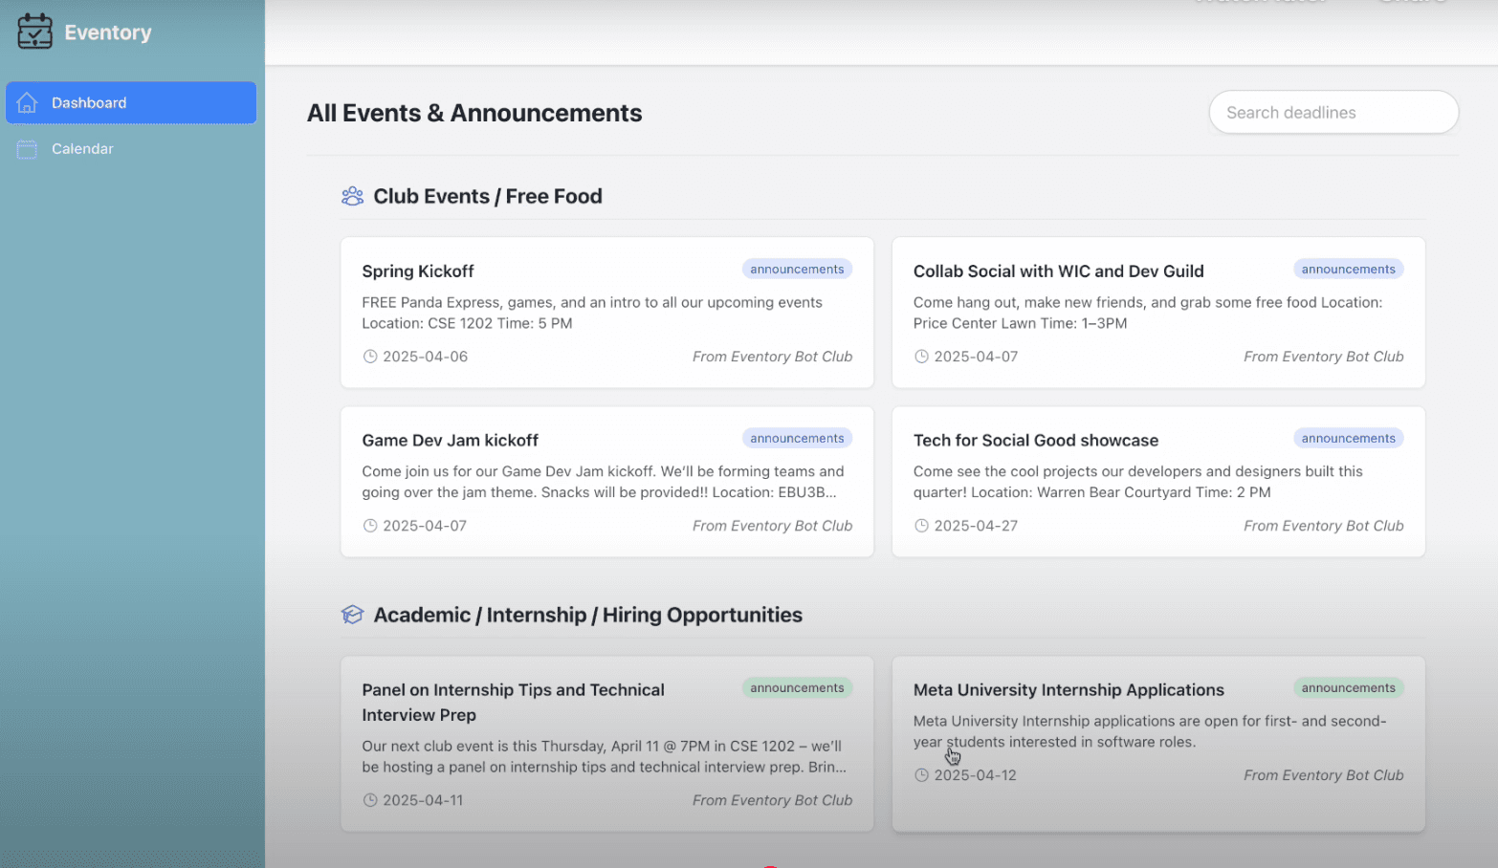
Task: Click the clock icon on Tech for Social Good
Action: (x=921, y=525)
